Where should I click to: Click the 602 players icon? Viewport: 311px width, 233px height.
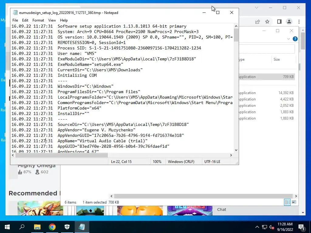(37, 172)
